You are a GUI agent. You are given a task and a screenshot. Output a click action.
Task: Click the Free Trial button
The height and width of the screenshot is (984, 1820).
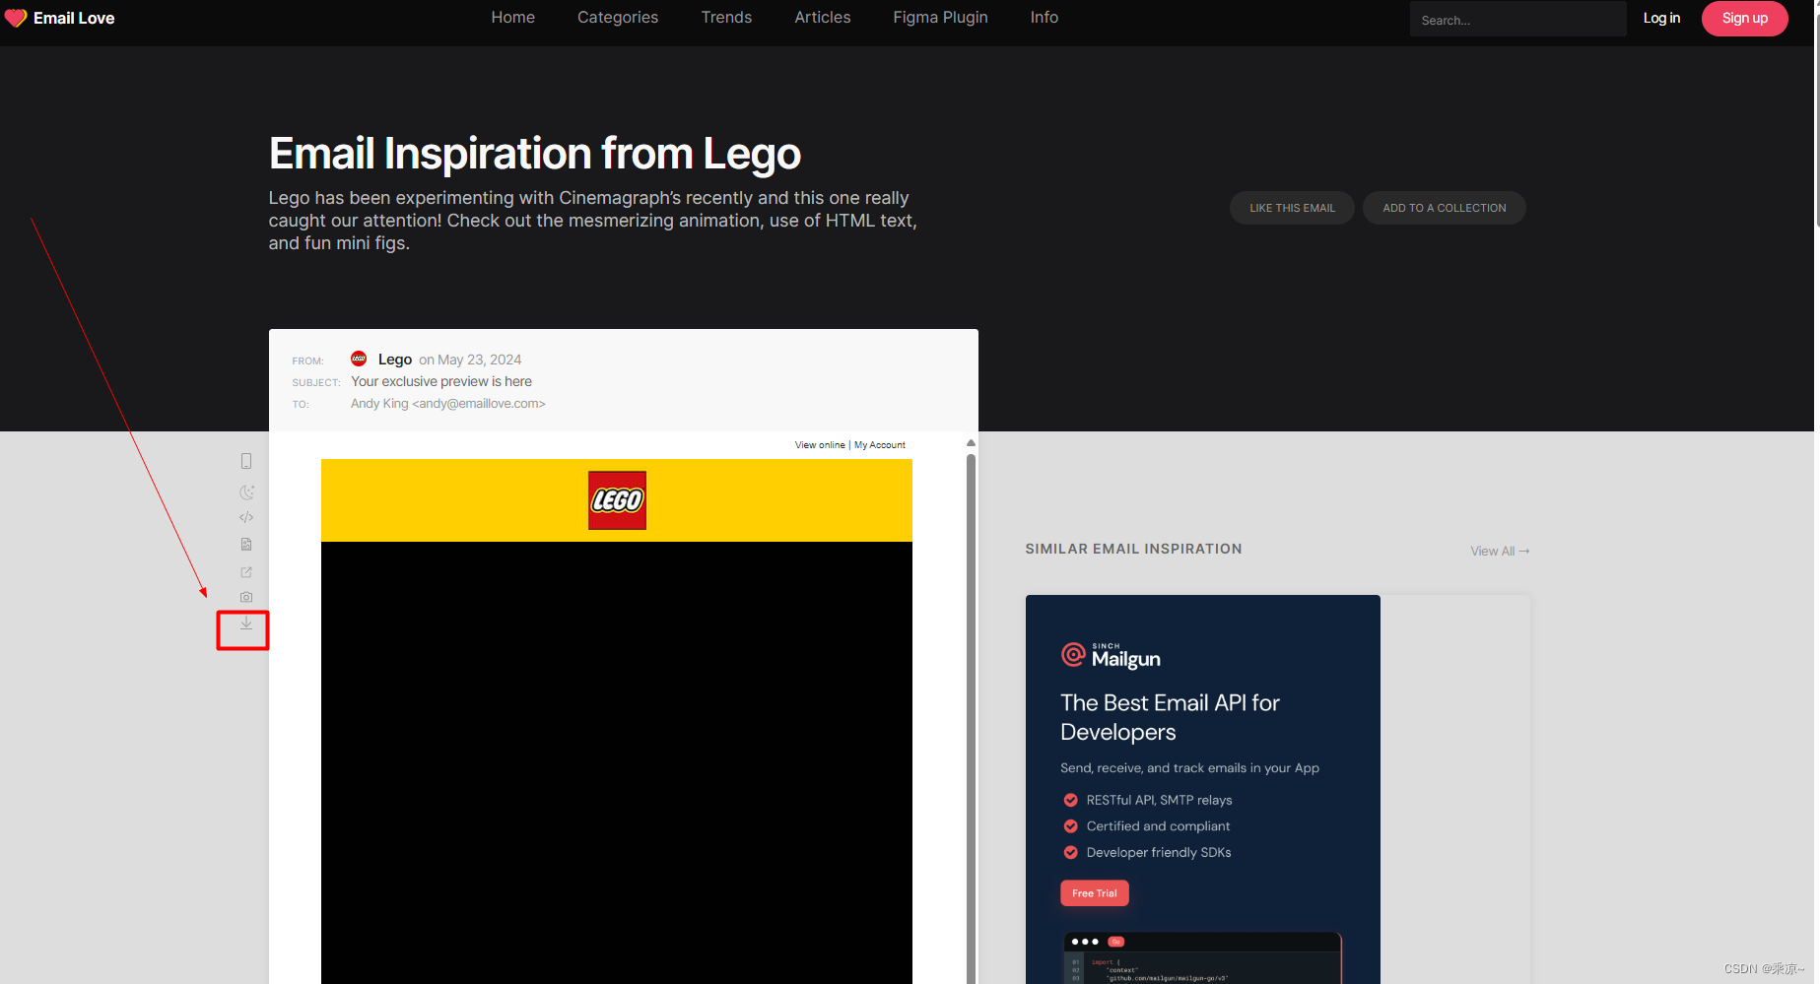pyautogui.click(x=1094, y=893)
